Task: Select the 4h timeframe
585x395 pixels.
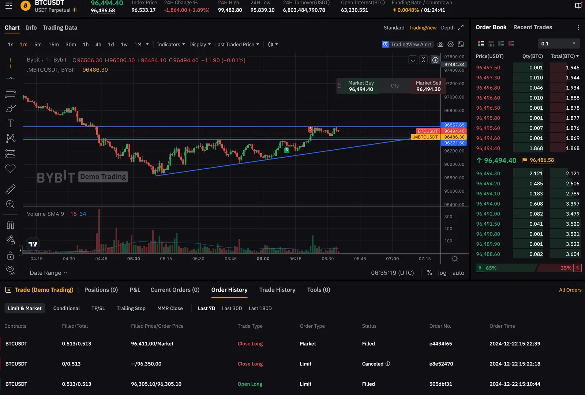Action: [x=98, y=44]
